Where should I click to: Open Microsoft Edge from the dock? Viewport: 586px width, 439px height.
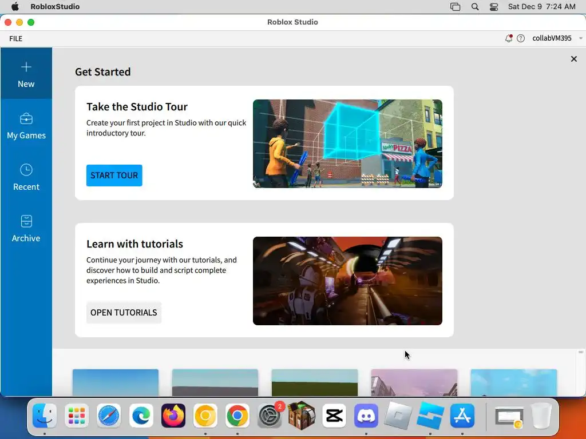[x=141, y=416]
